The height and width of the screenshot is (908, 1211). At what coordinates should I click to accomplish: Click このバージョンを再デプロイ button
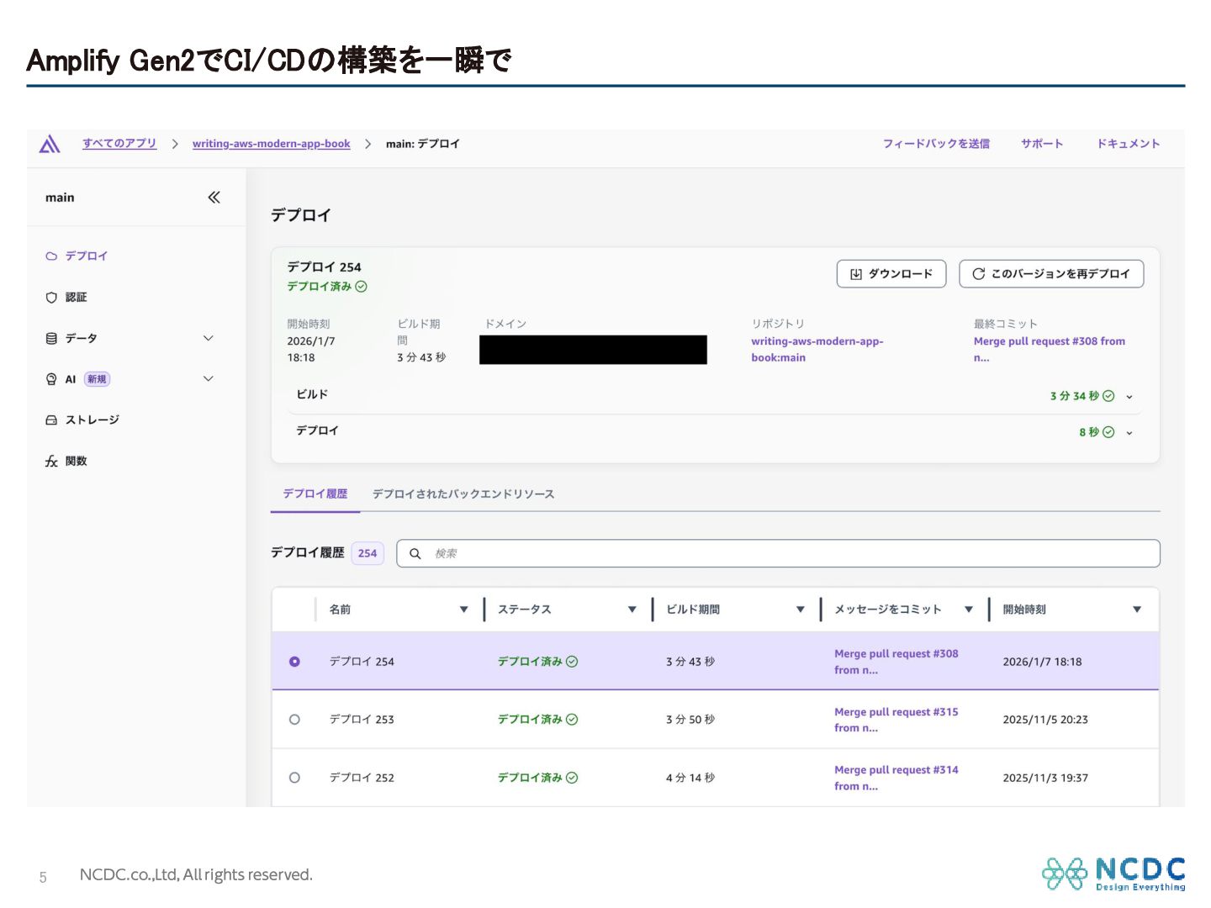[x=1051, y=274]
